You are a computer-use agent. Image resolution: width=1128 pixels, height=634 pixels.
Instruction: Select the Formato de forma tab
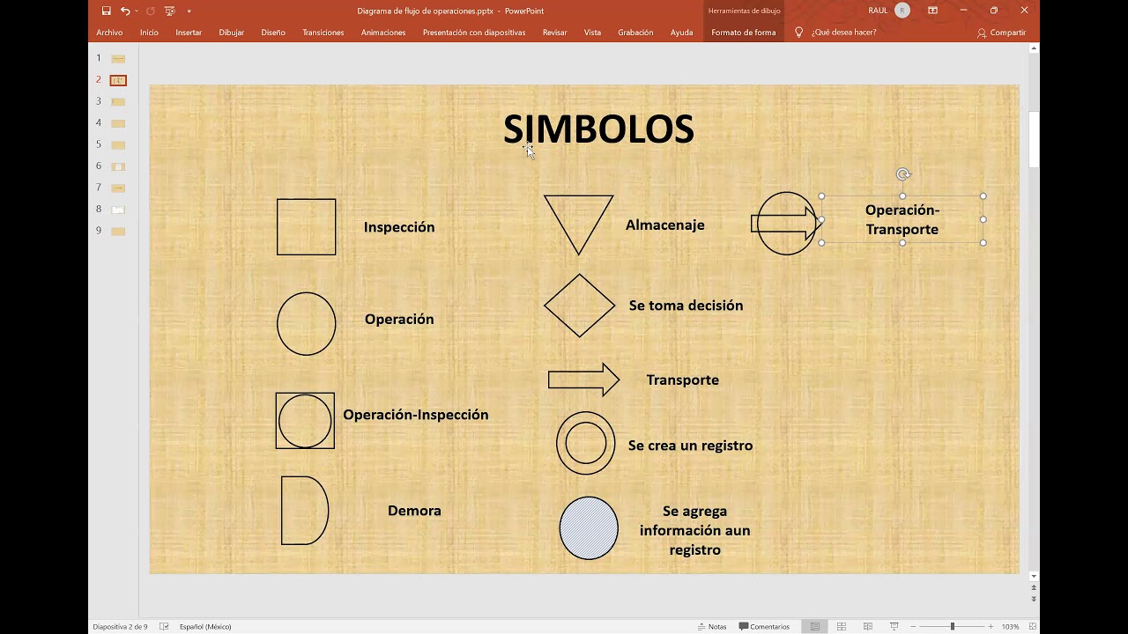tap(744, 33)
